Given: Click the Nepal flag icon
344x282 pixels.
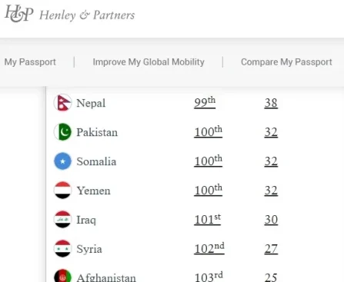Looking at the screenshot, I should click(62, 103).
